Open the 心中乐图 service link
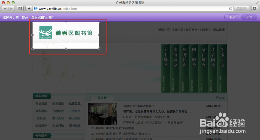This screenshot has width=260, height=140. point(75,111)
